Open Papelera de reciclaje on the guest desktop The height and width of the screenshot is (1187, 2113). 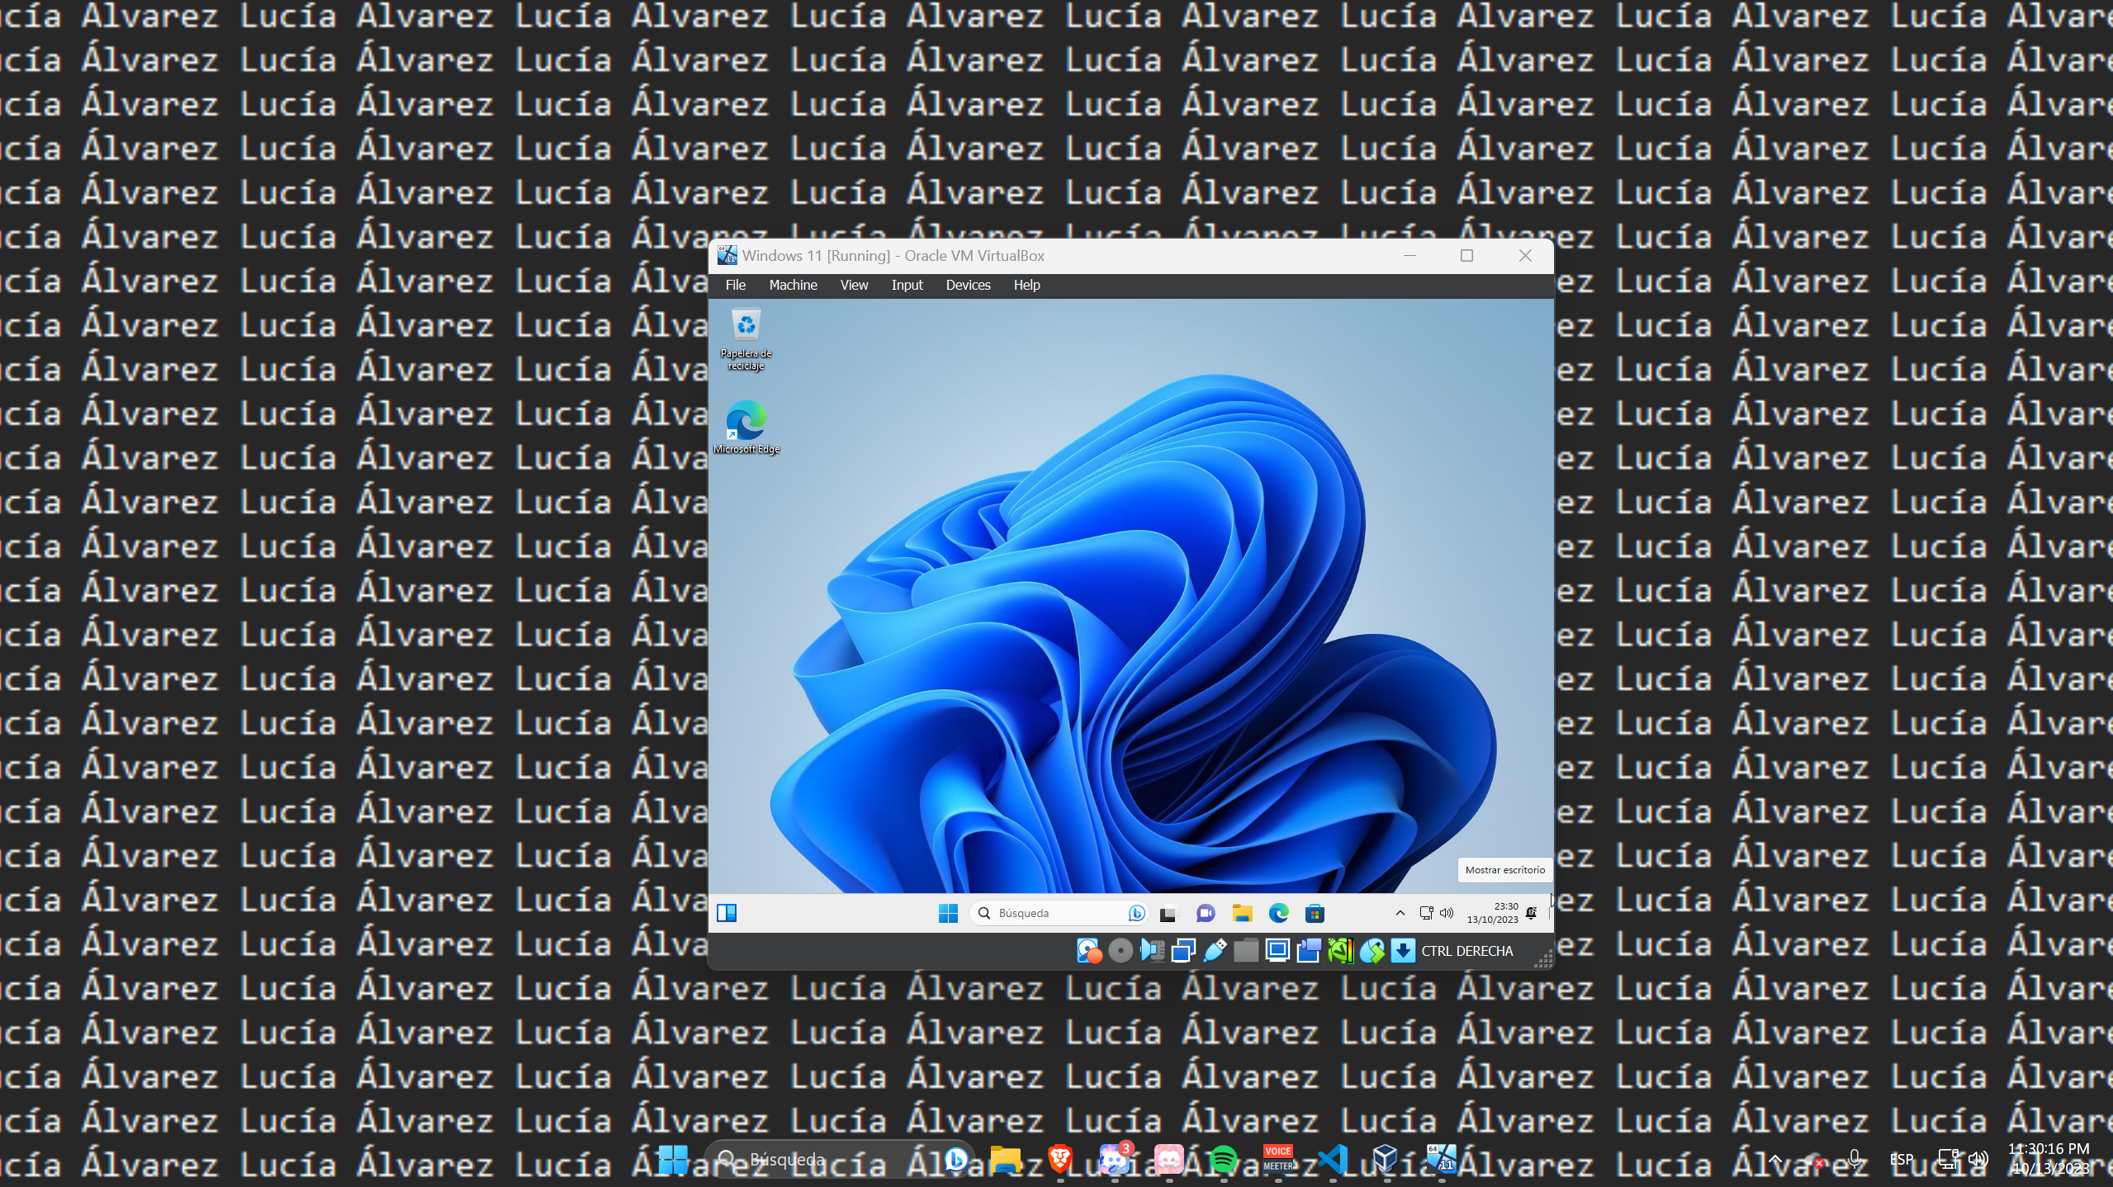(746, 326)
